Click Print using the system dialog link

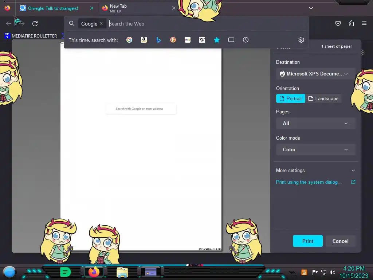[x=309, y=182]
